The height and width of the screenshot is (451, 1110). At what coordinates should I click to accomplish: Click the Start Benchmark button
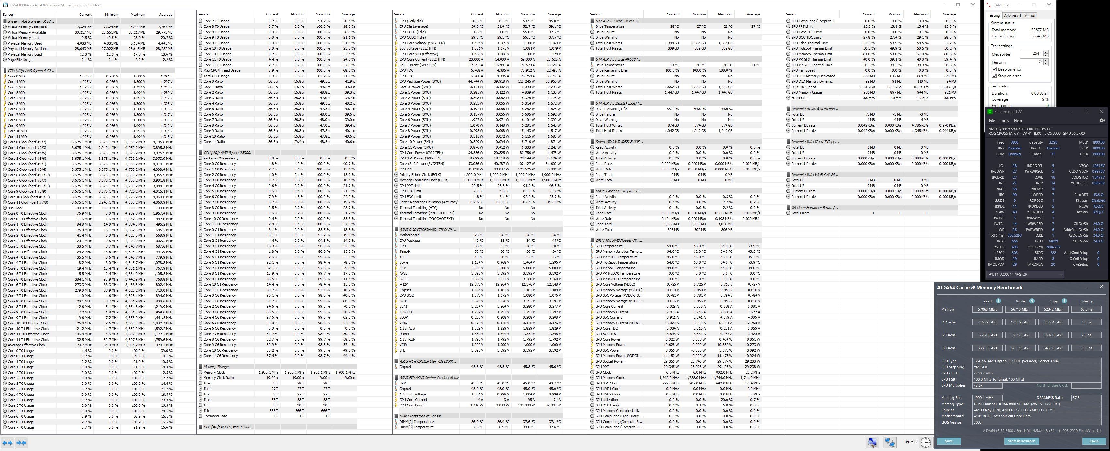(1022, 441)
